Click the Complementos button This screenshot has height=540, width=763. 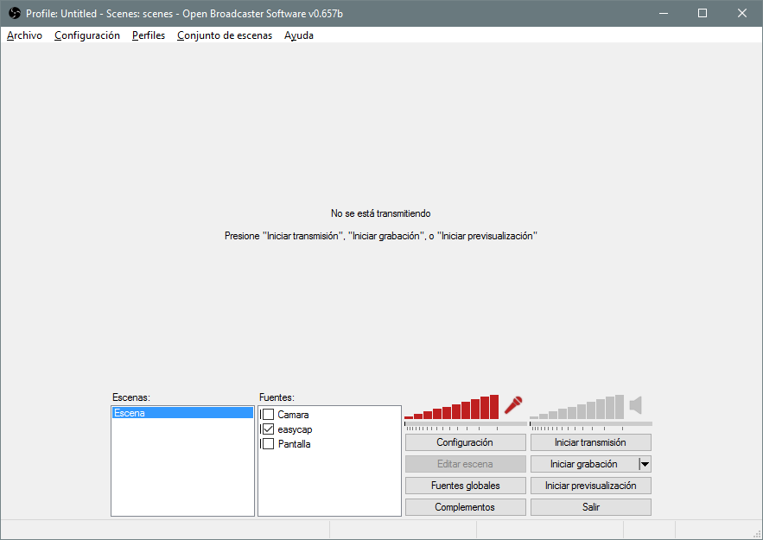[x=465, y=507]
